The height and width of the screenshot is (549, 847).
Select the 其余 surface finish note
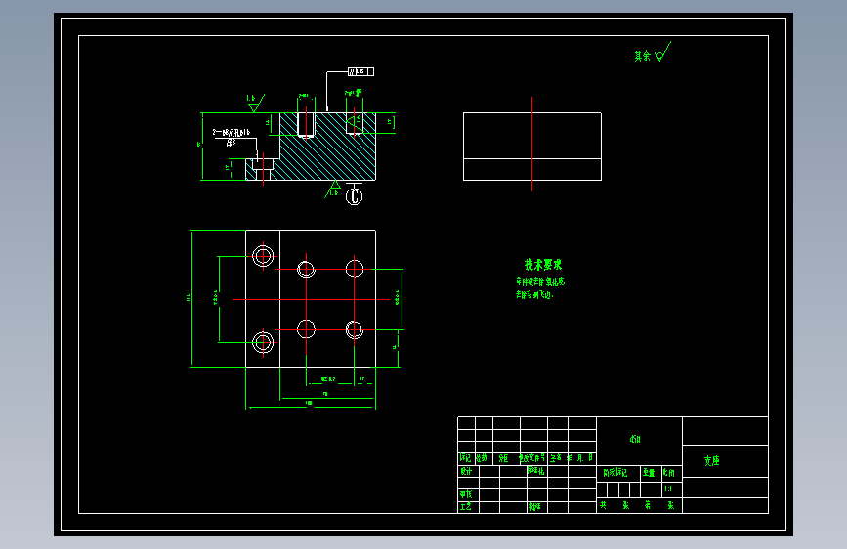click(653, 53)
